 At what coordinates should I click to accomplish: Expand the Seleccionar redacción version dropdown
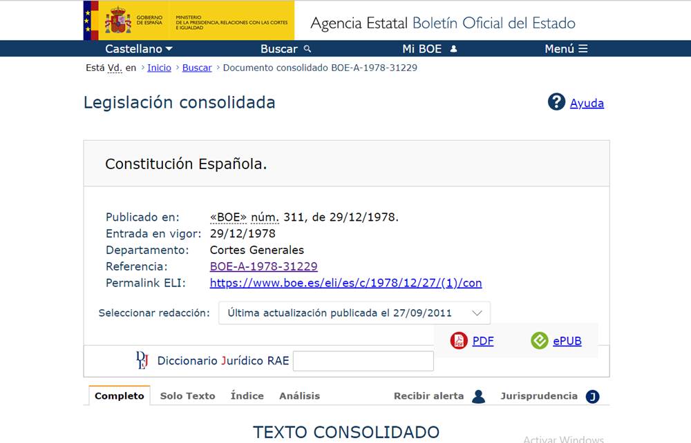[x=354, y=313]
